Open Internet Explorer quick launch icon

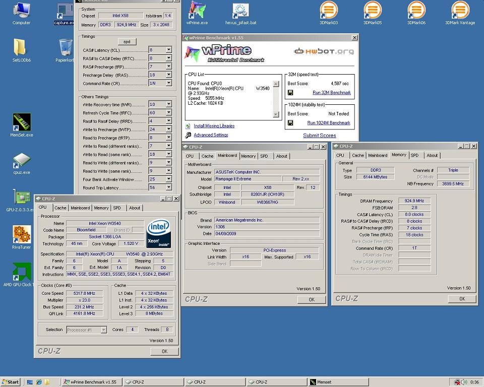click(39, 382)
